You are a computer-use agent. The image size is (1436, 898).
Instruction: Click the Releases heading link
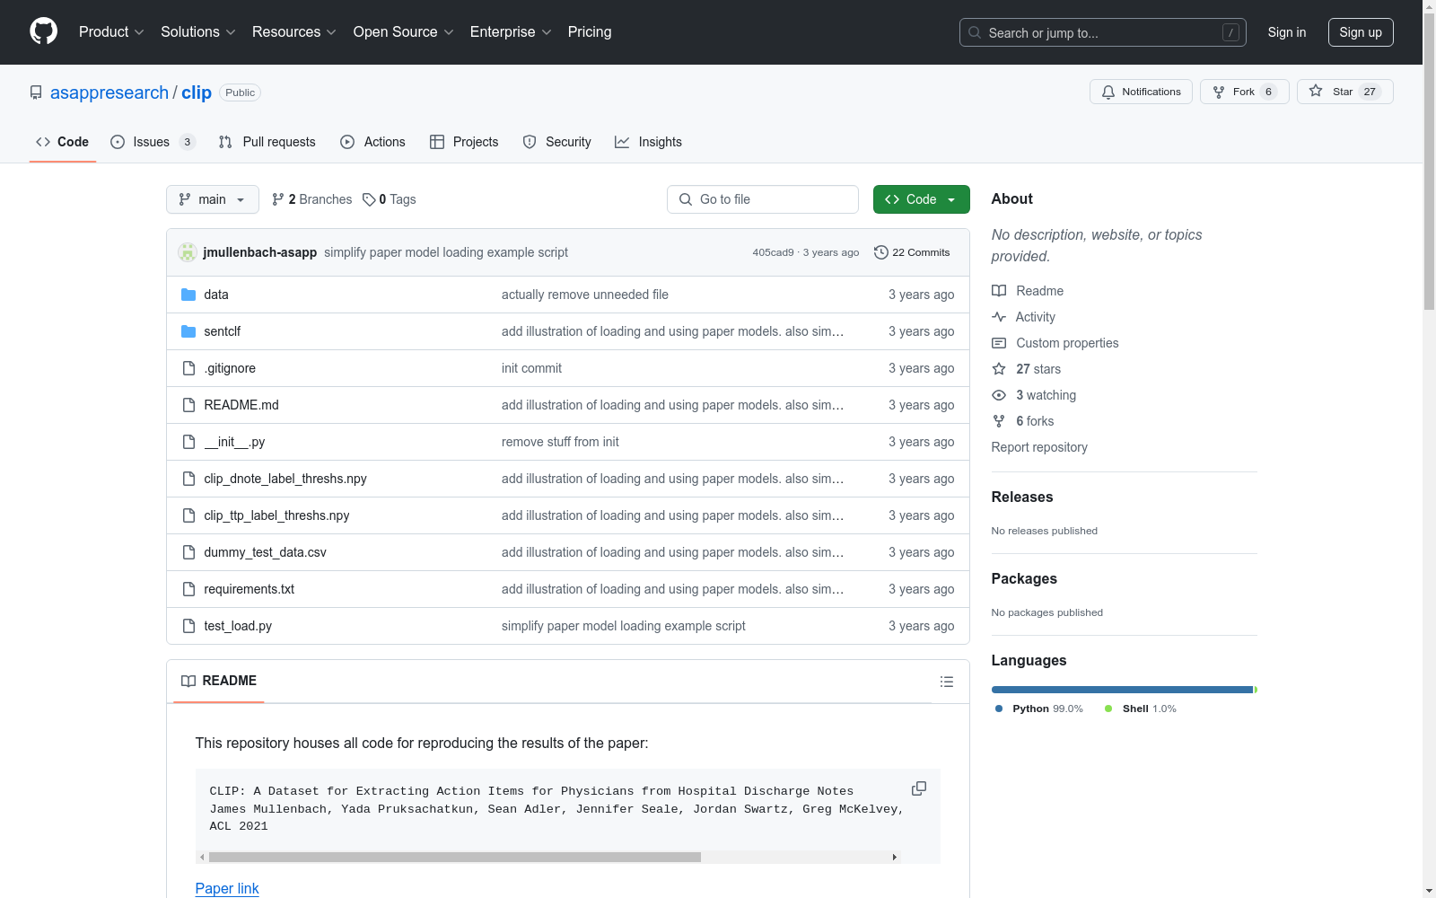(x=1022, y=497)
